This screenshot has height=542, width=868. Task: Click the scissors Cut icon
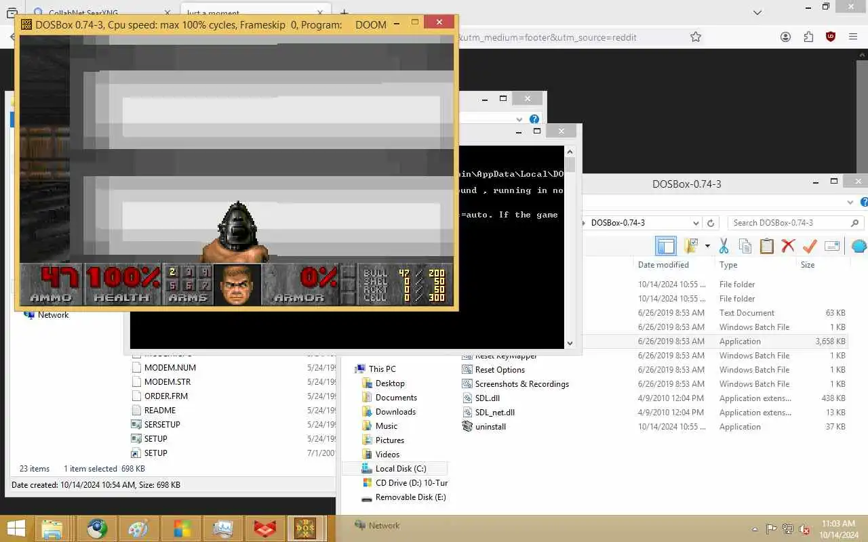point(724,246)
